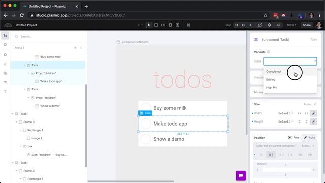Click the fast-forward playback button
The width and height of the screenshot is (325, 183).
coord(243,25)
